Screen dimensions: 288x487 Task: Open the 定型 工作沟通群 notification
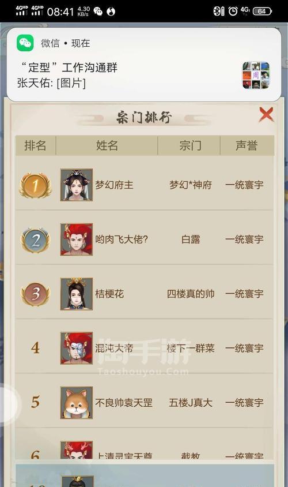[x=144, y=65]
